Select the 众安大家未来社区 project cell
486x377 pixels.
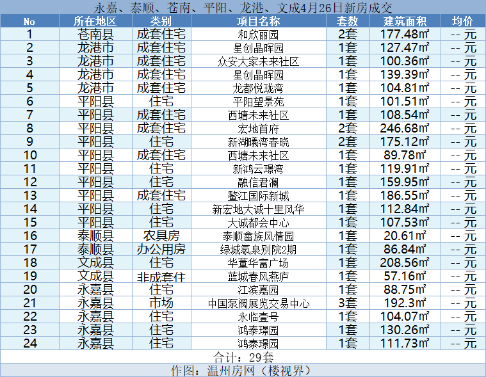[x=258, y=61]
